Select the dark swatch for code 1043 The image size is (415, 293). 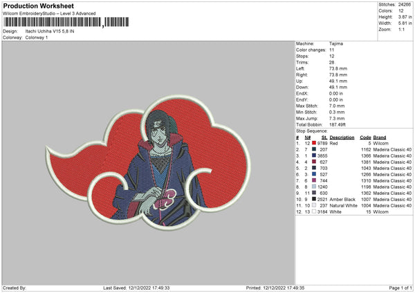pyautogui.click(x=314, y=168)
